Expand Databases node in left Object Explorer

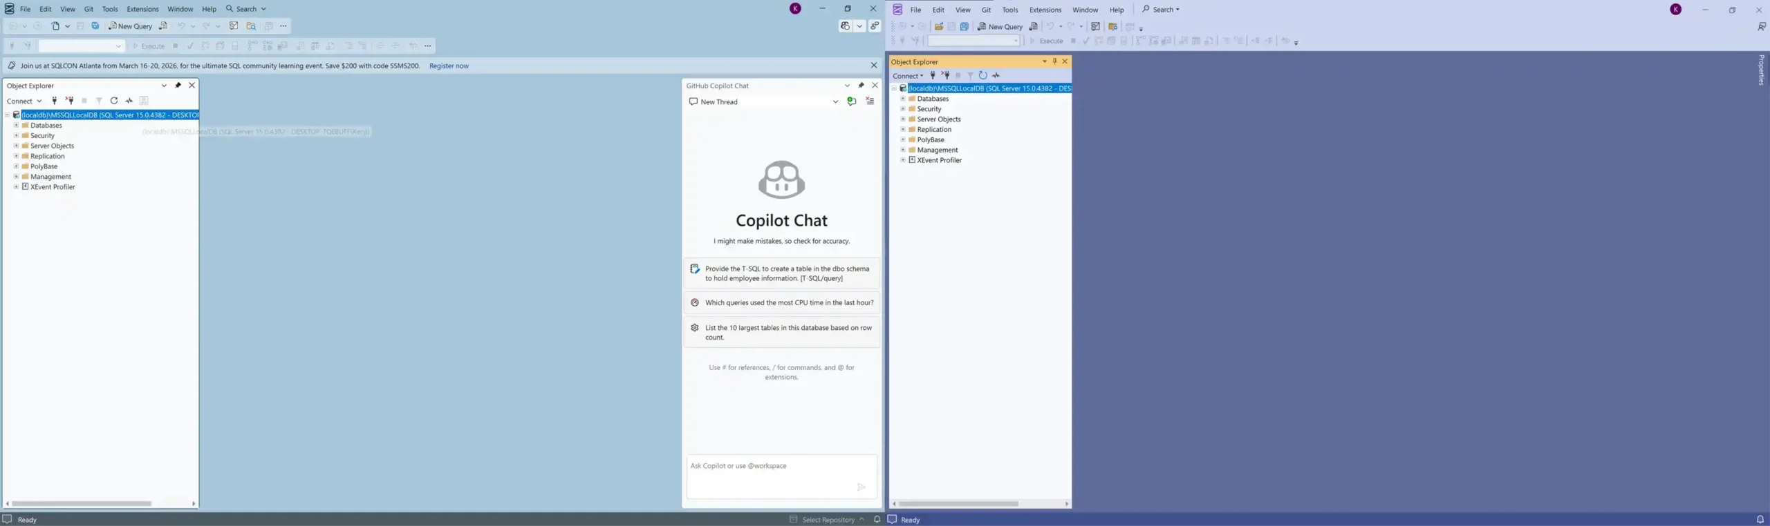point(16,126)
